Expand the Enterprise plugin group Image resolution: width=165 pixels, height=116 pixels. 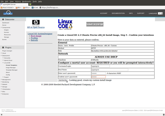(x=1, y=94)
